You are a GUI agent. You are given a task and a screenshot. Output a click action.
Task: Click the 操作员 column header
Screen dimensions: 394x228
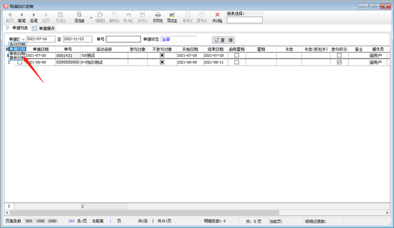point(378,49)
